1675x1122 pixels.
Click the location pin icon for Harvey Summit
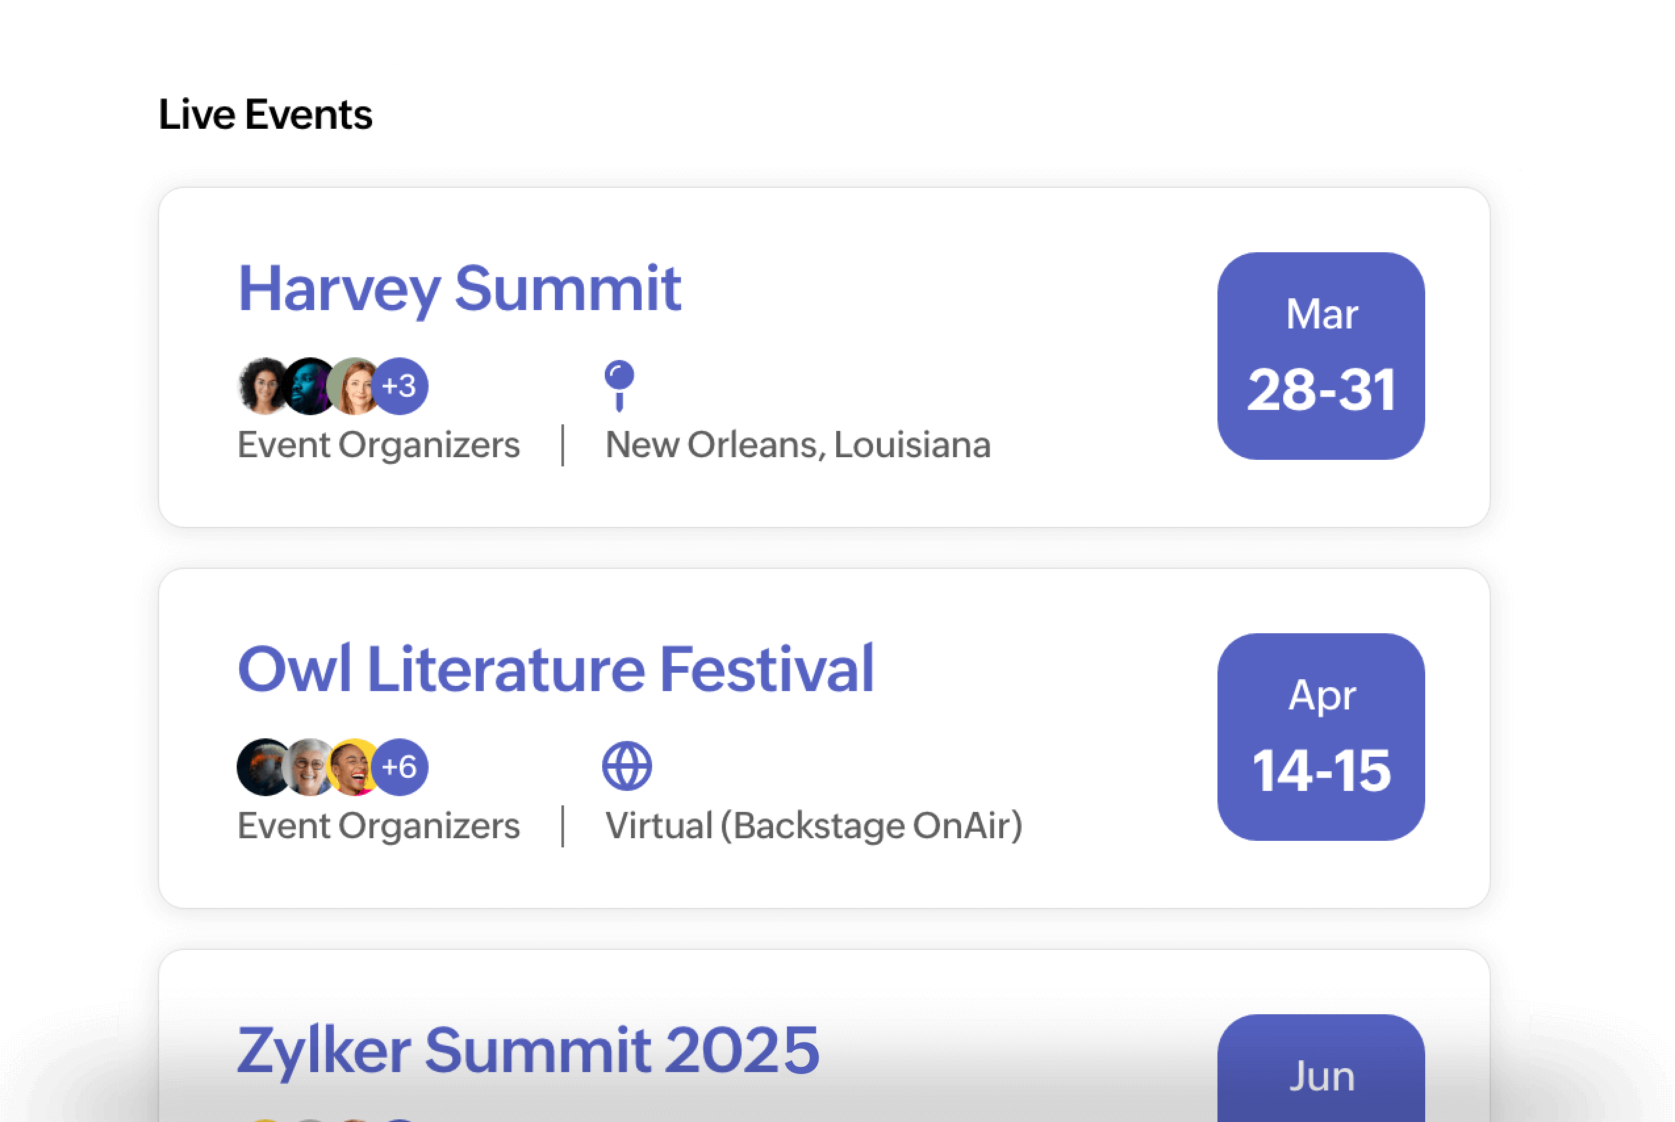point(619,386)
